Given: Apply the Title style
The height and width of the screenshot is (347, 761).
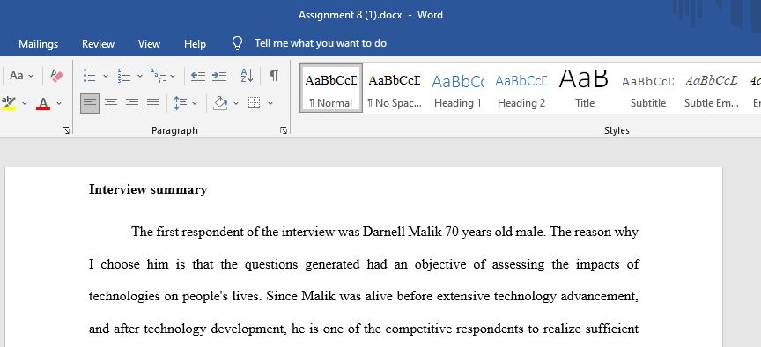Looking at the screenshot, I should click(584, 88).
